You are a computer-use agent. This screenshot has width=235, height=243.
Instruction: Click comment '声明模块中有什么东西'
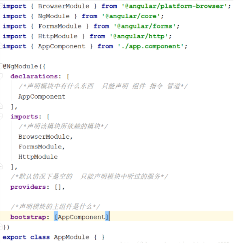click(x=60, y=86)
